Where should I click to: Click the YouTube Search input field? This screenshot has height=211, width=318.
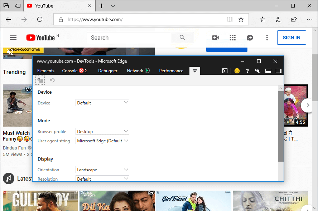click(129, 38)
